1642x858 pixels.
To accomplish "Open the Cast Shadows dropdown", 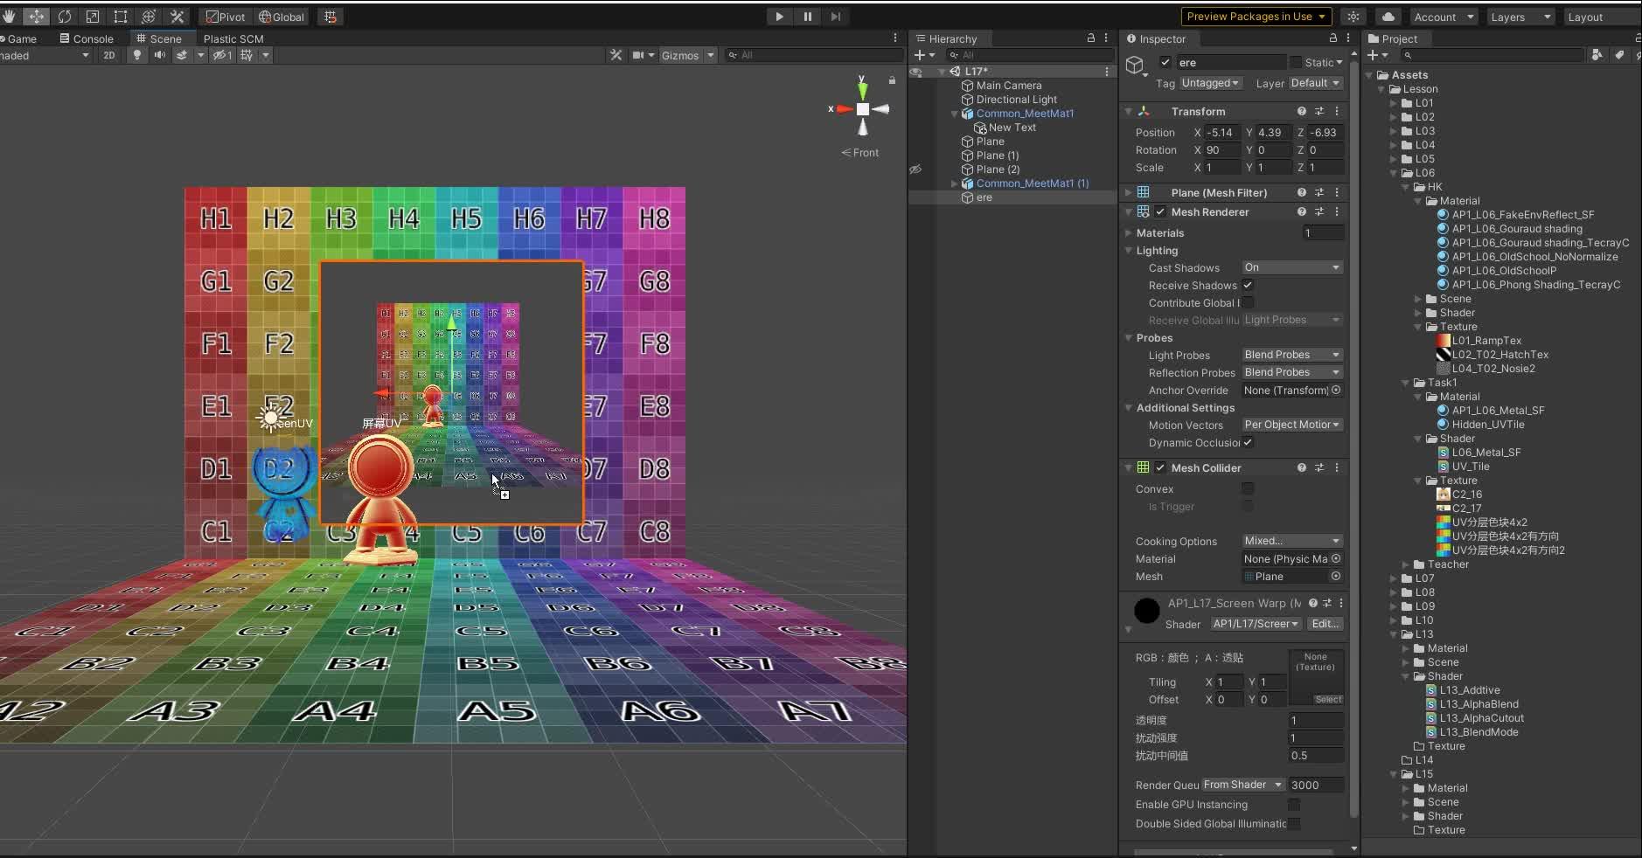I will (1291, 268).
